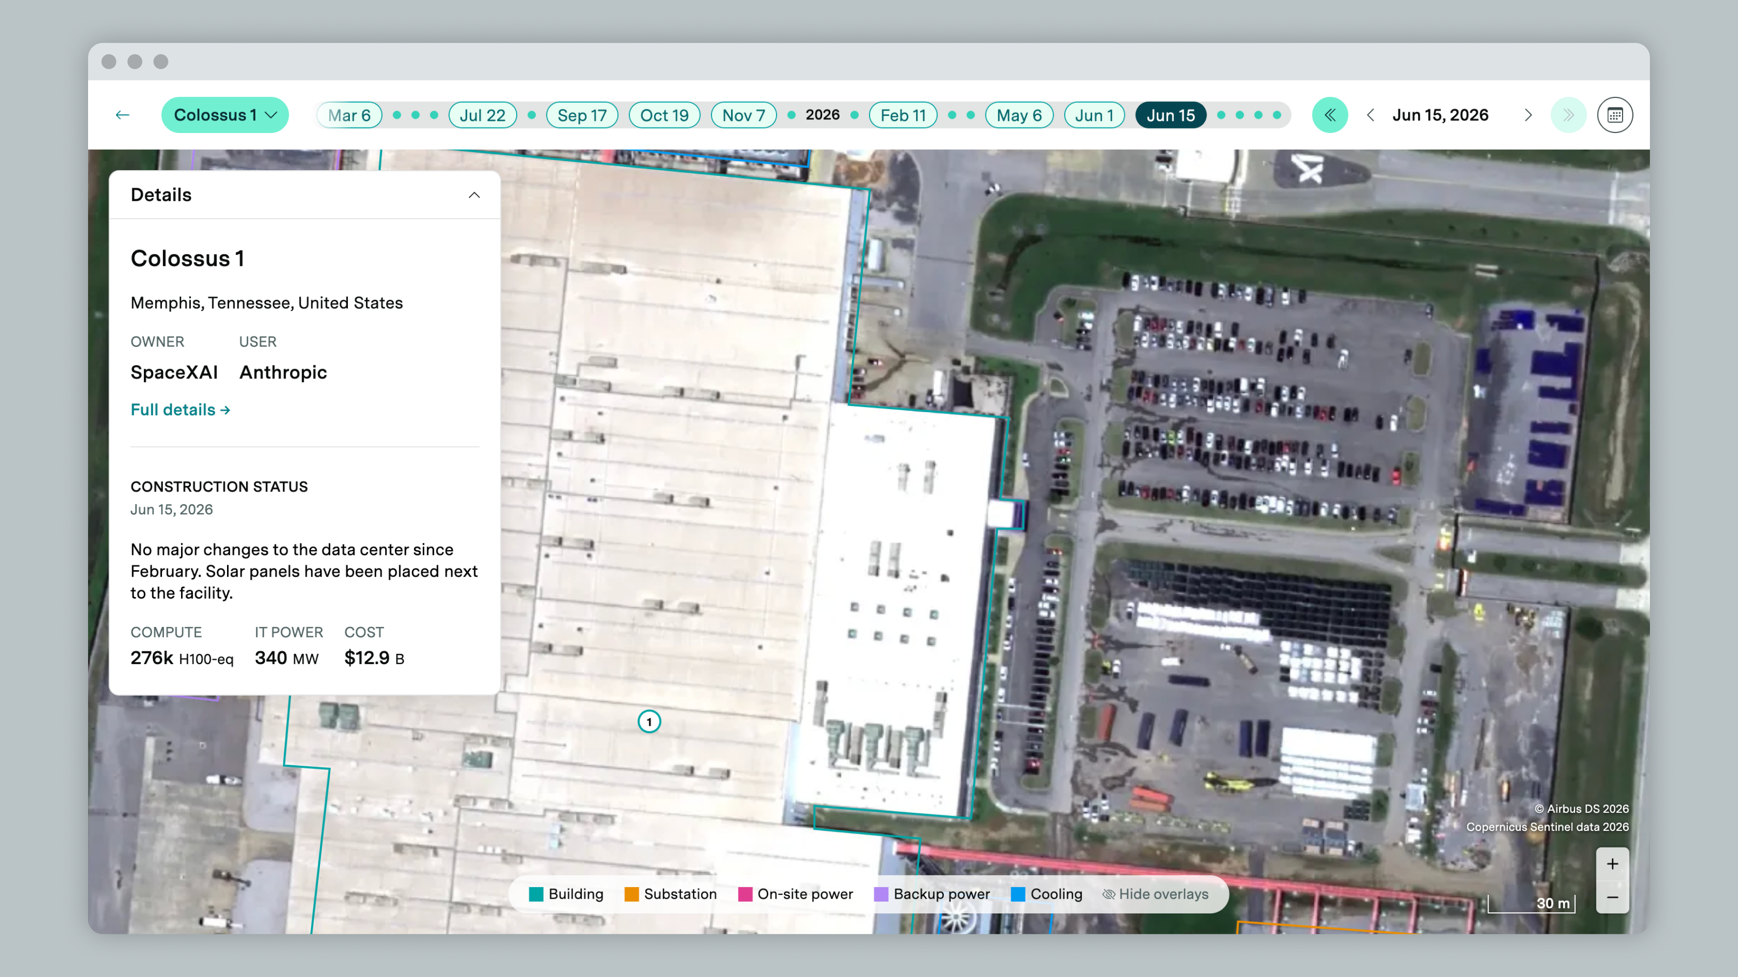Select the May 6 timeline date
The image size is (1738, 977).
coord(1019,115)
